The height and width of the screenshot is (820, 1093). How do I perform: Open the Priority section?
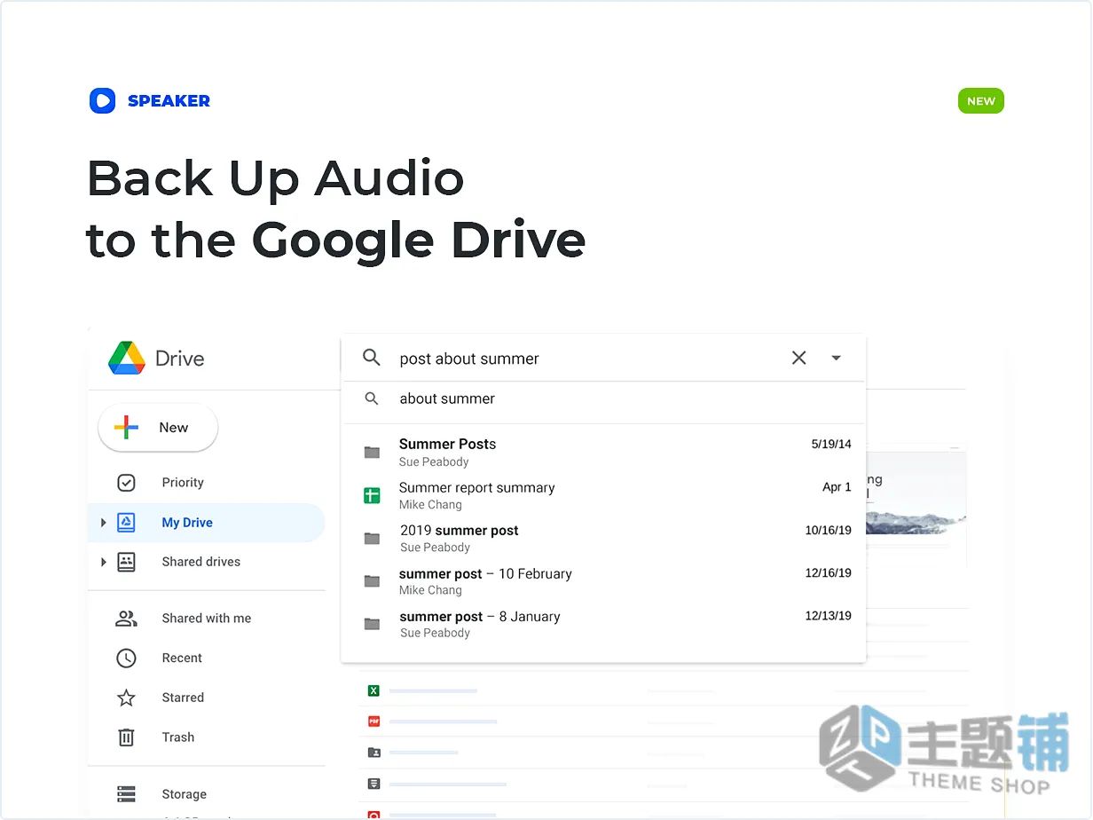[x=183, y=483]
